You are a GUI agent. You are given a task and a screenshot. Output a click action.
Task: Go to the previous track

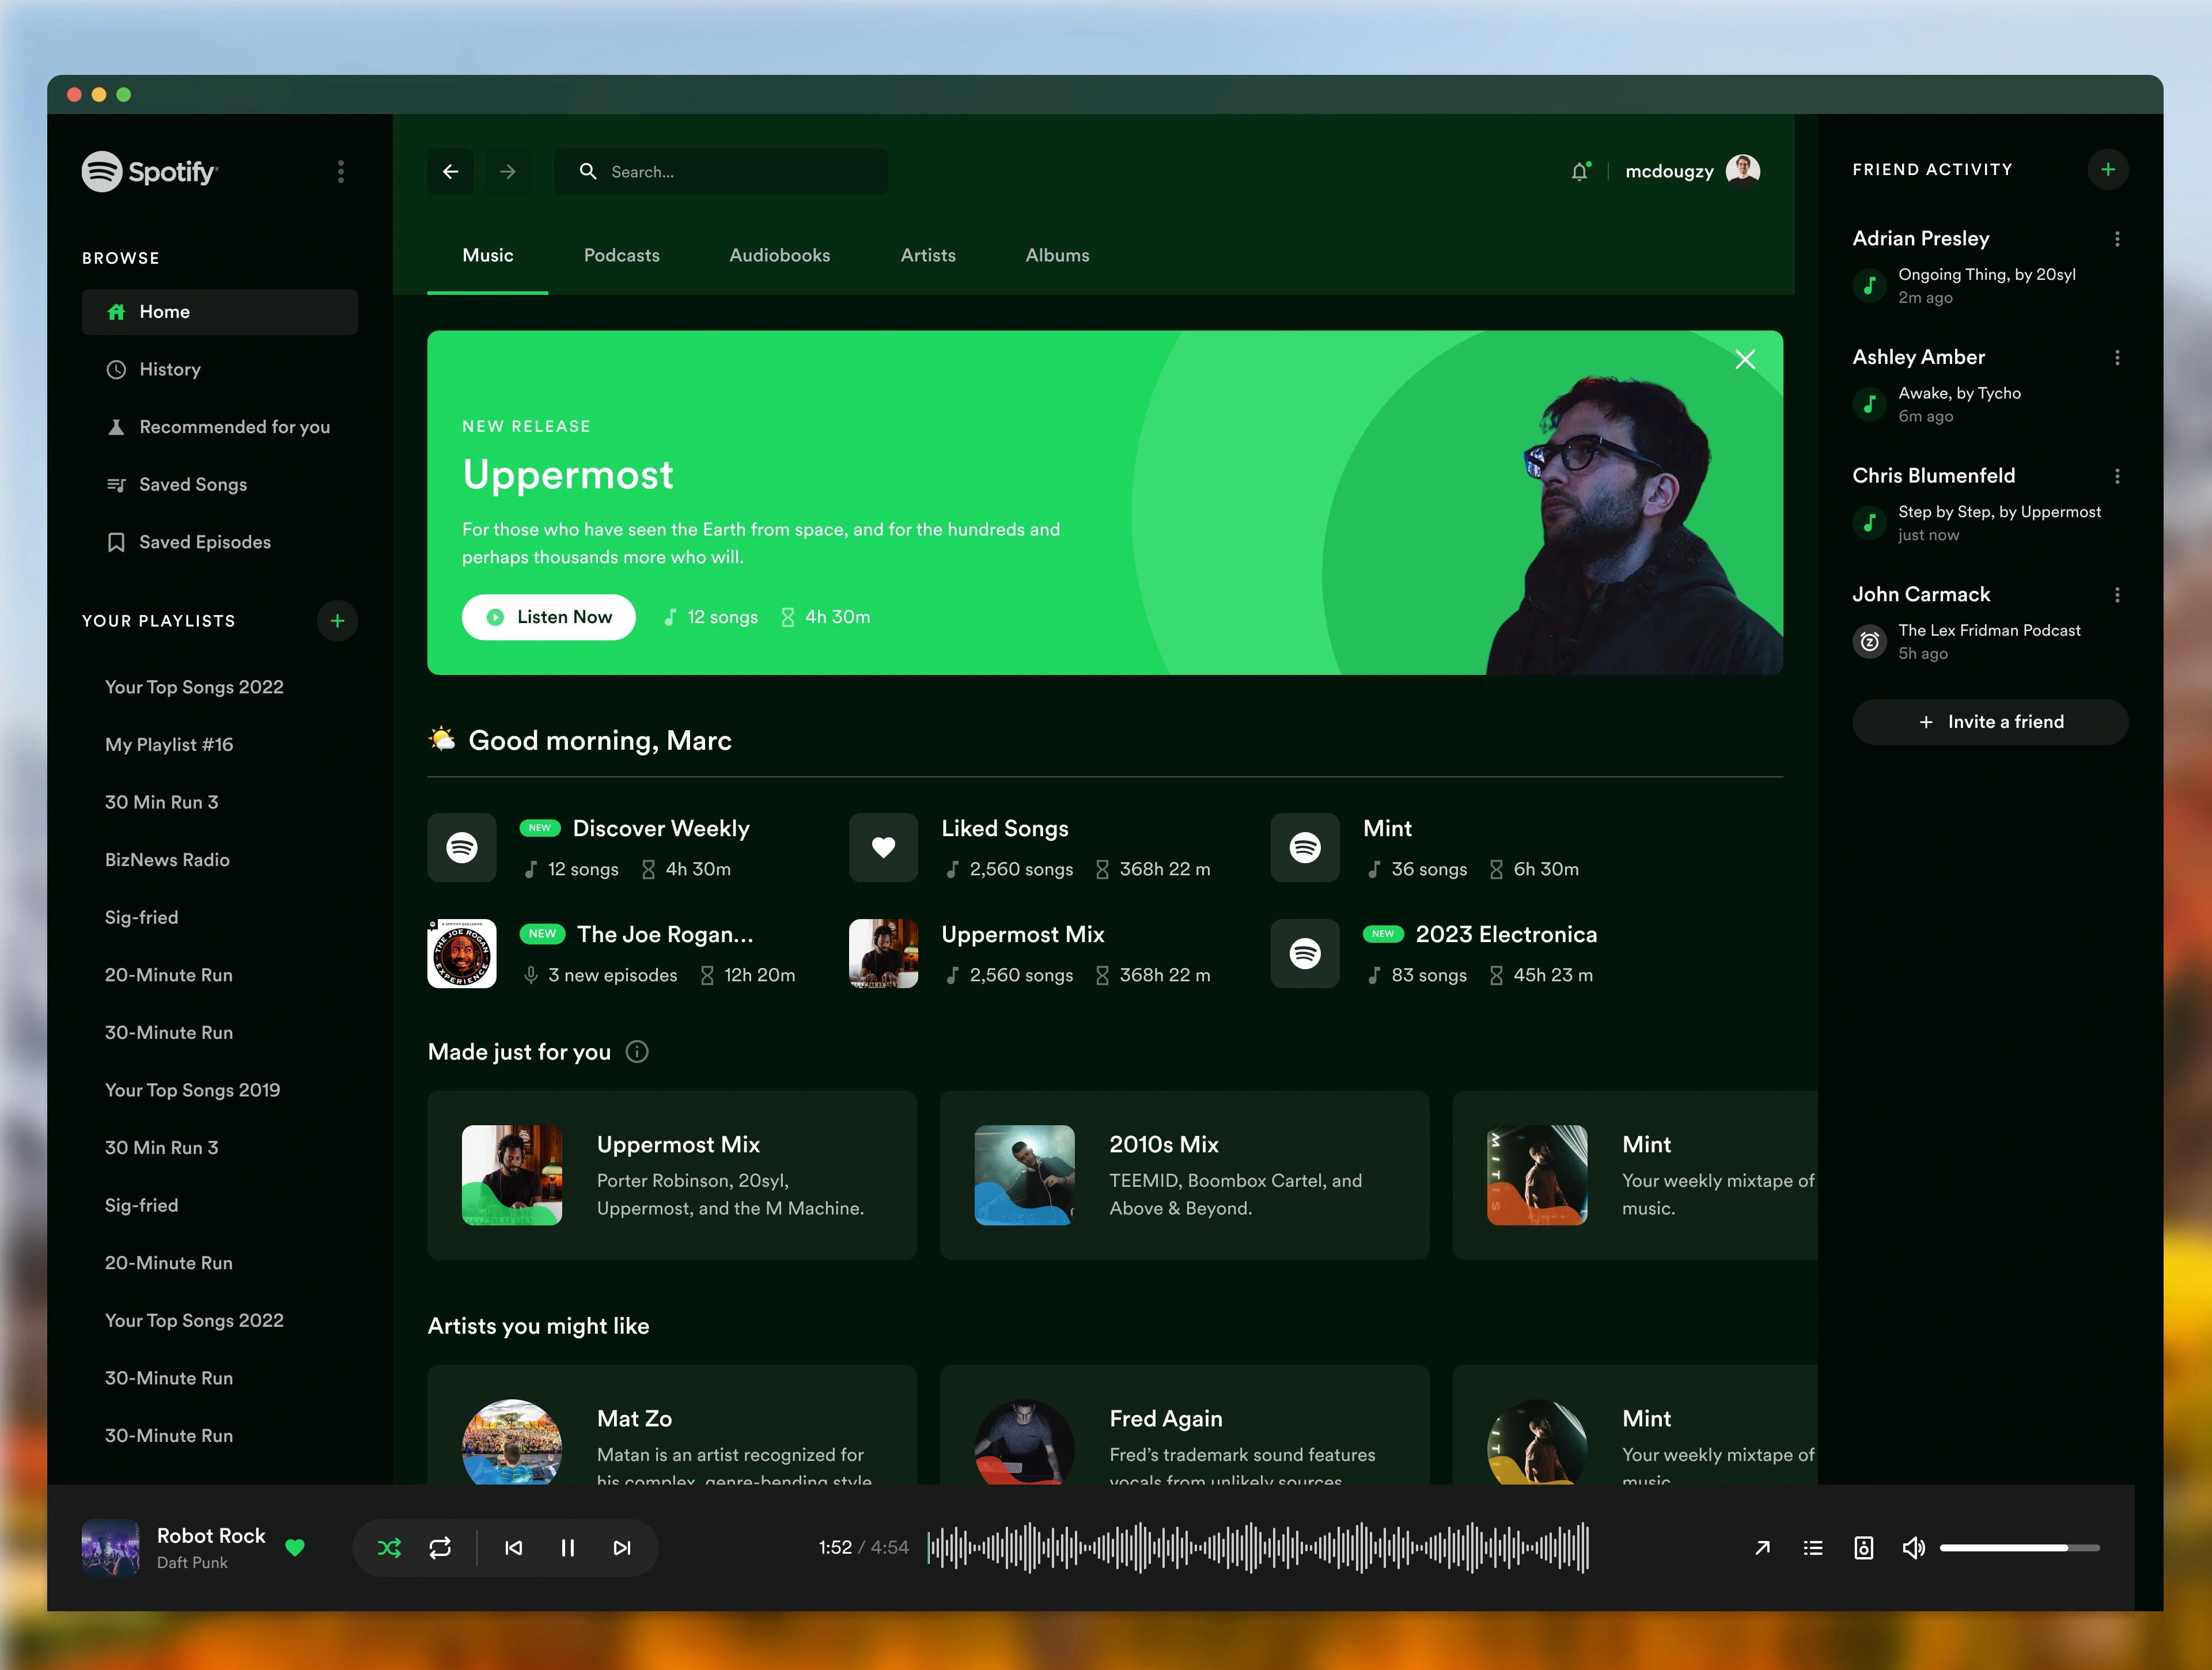(x=513, y=1547)
